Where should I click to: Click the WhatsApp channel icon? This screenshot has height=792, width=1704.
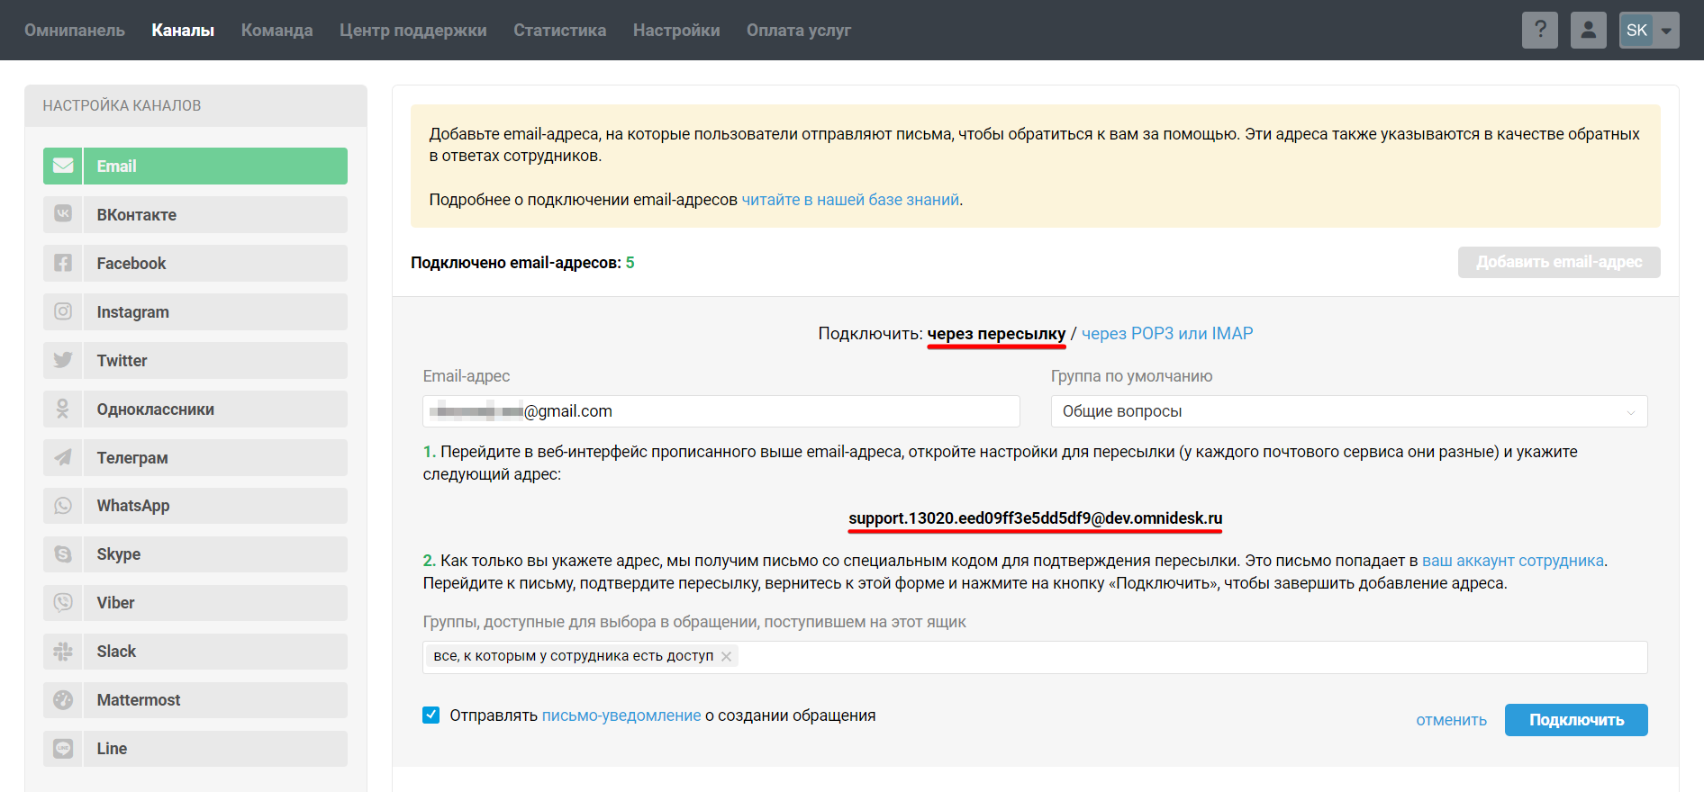[x=63, y=506]
